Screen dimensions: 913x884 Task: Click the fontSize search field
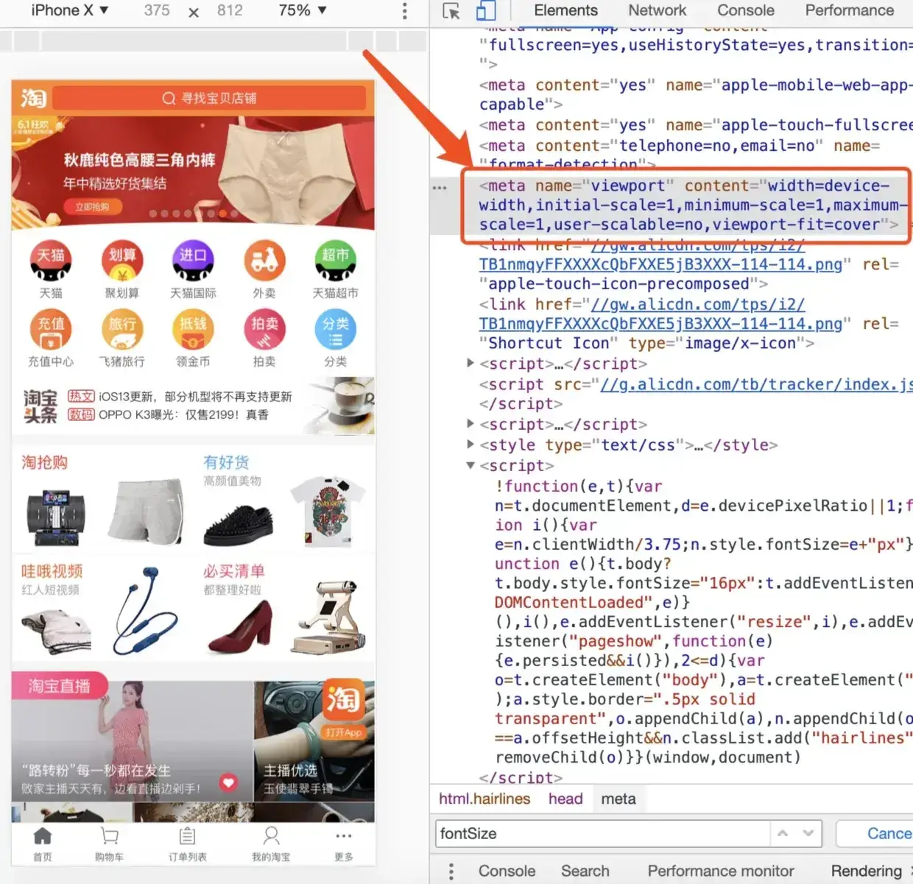coord(602,833)
